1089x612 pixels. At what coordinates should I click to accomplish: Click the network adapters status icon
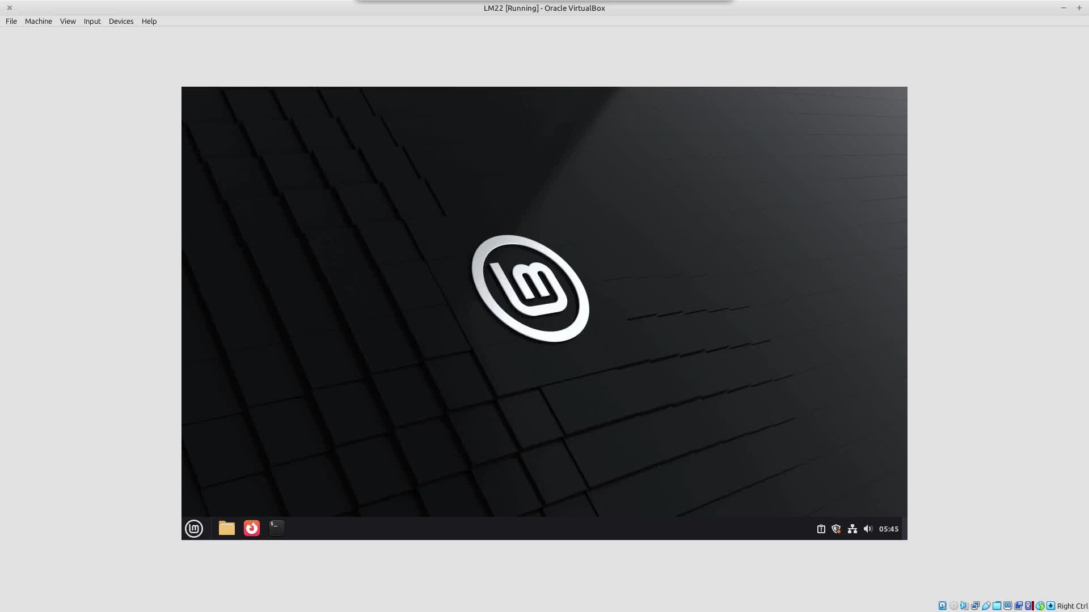[x=975, y=606]
